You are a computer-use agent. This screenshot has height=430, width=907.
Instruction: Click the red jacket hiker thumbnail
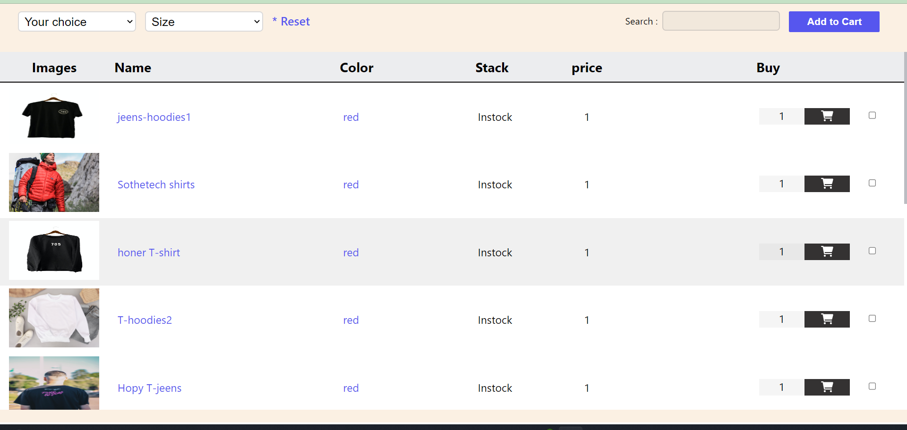point(54,182)
